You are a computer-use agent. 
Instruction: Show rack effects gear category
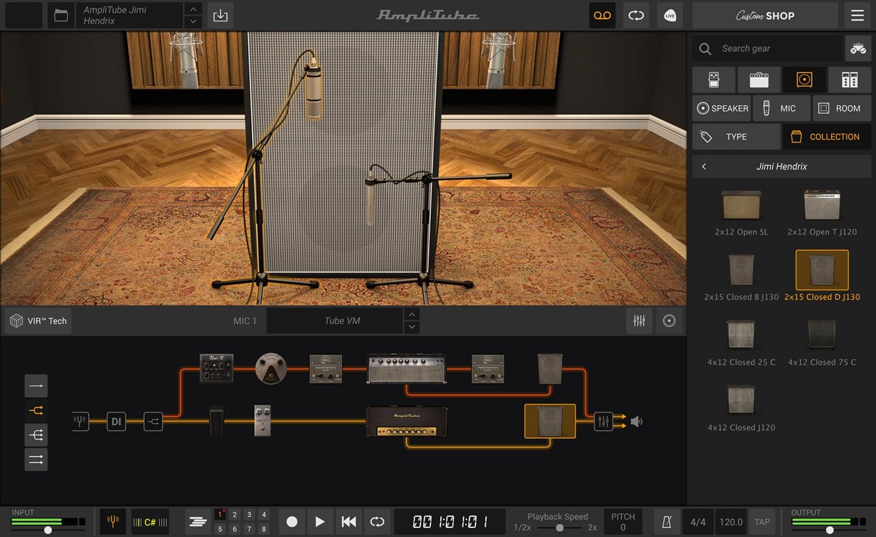click(850, 79)
